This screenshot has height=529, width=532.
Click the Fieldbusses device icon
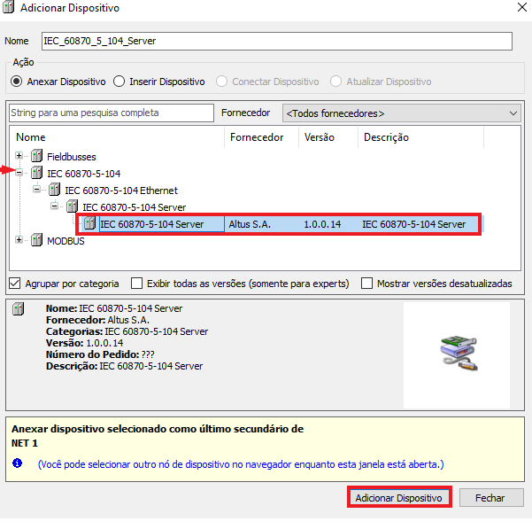[x=36, y=157]
